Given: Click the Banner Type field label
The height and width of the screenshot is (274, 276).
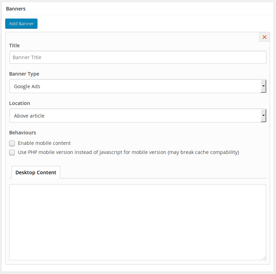Looking at the screenshot, I should click(x=24, y=74).
